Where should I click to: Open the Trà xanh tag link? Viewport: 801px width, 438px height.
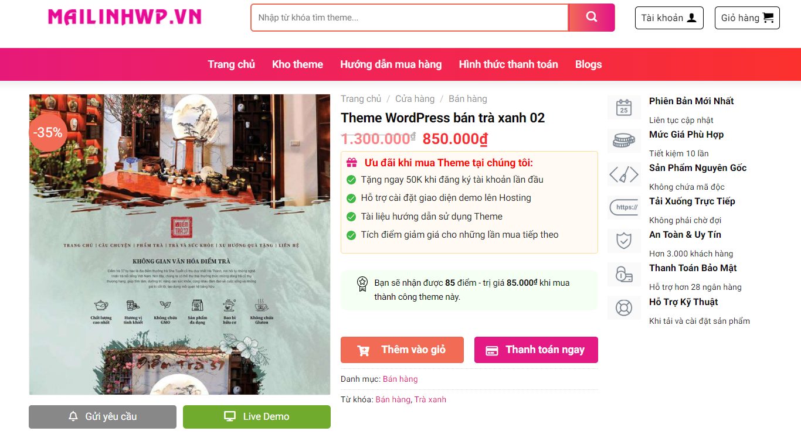pyautogui.click(x=430, y=399)
